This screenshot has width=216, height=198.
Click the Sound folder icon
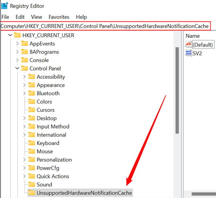(x=32, y=184)
